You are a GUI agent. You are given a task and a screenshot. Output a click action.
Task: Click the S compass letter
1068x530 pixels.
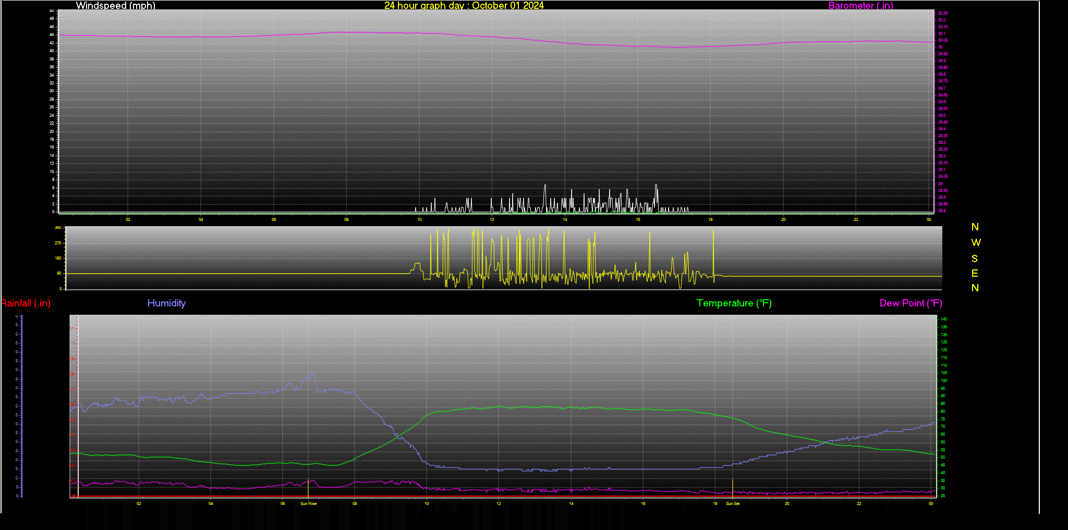coord(975,258)
